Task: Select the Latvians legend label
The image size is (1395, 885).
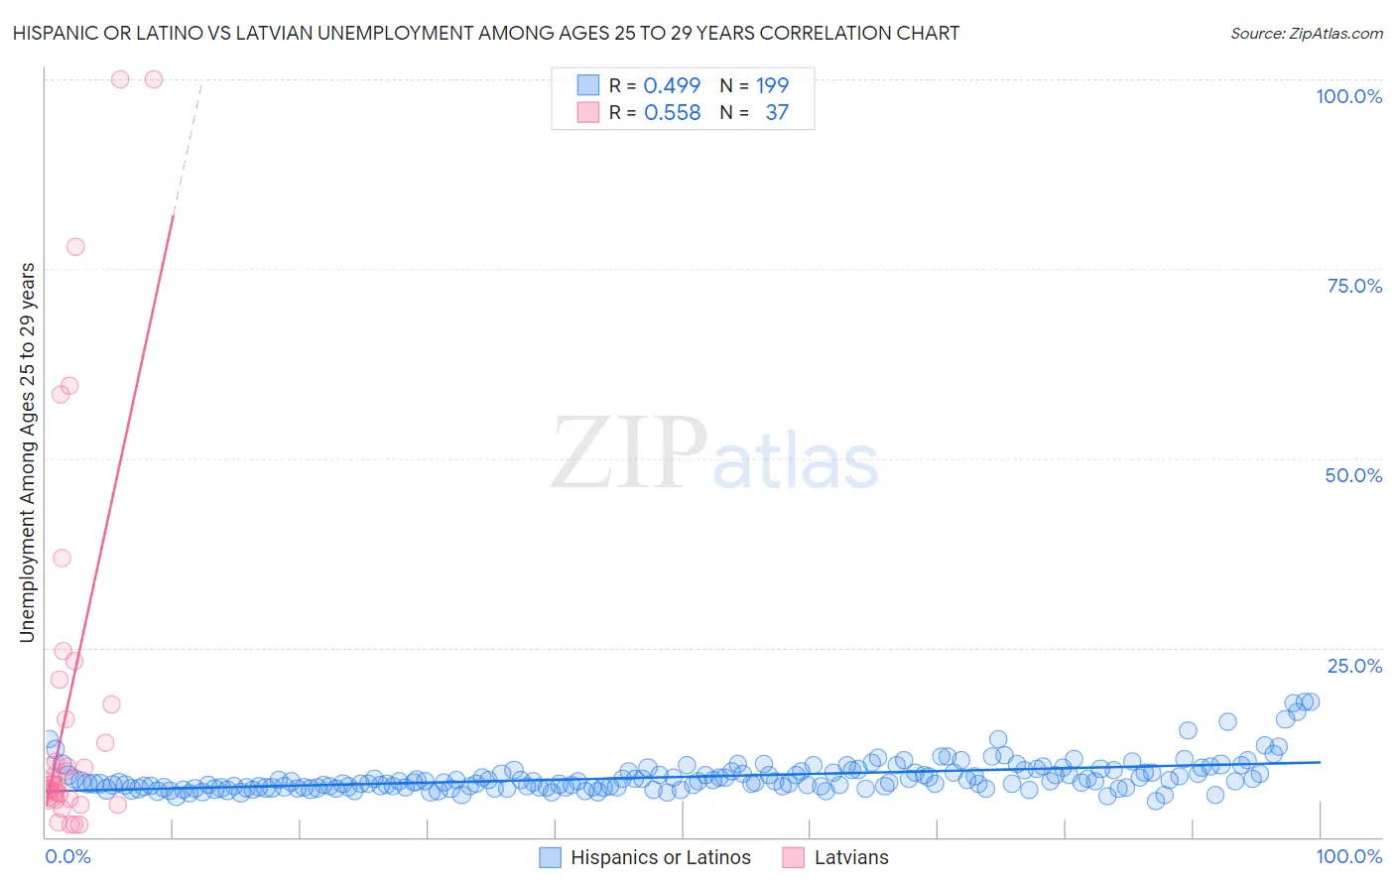Action: coord(851,857)
